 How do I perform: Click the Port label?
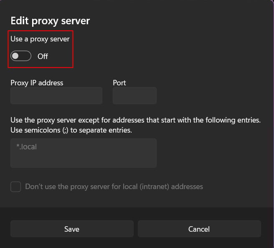coord(119,83)
